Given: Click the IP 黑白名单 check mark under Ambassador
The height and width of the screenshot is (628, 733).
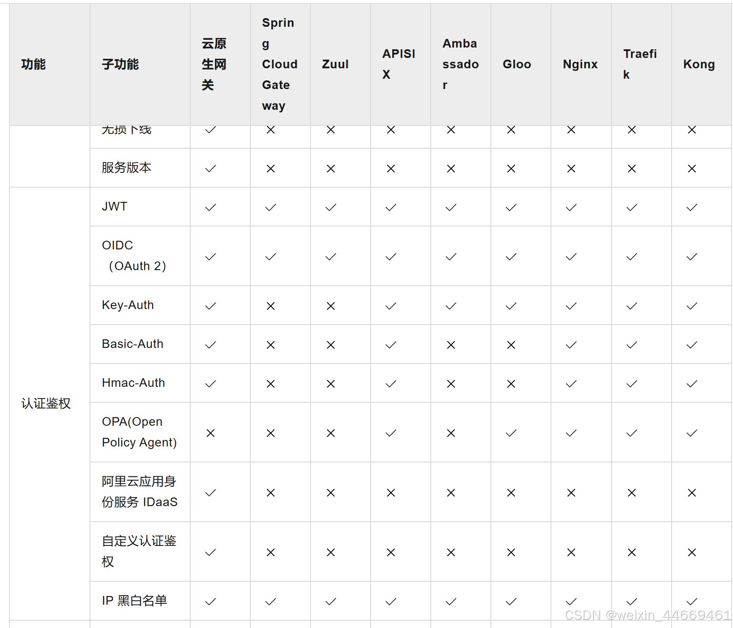Looking at the screenshot, I should (451, 602).
